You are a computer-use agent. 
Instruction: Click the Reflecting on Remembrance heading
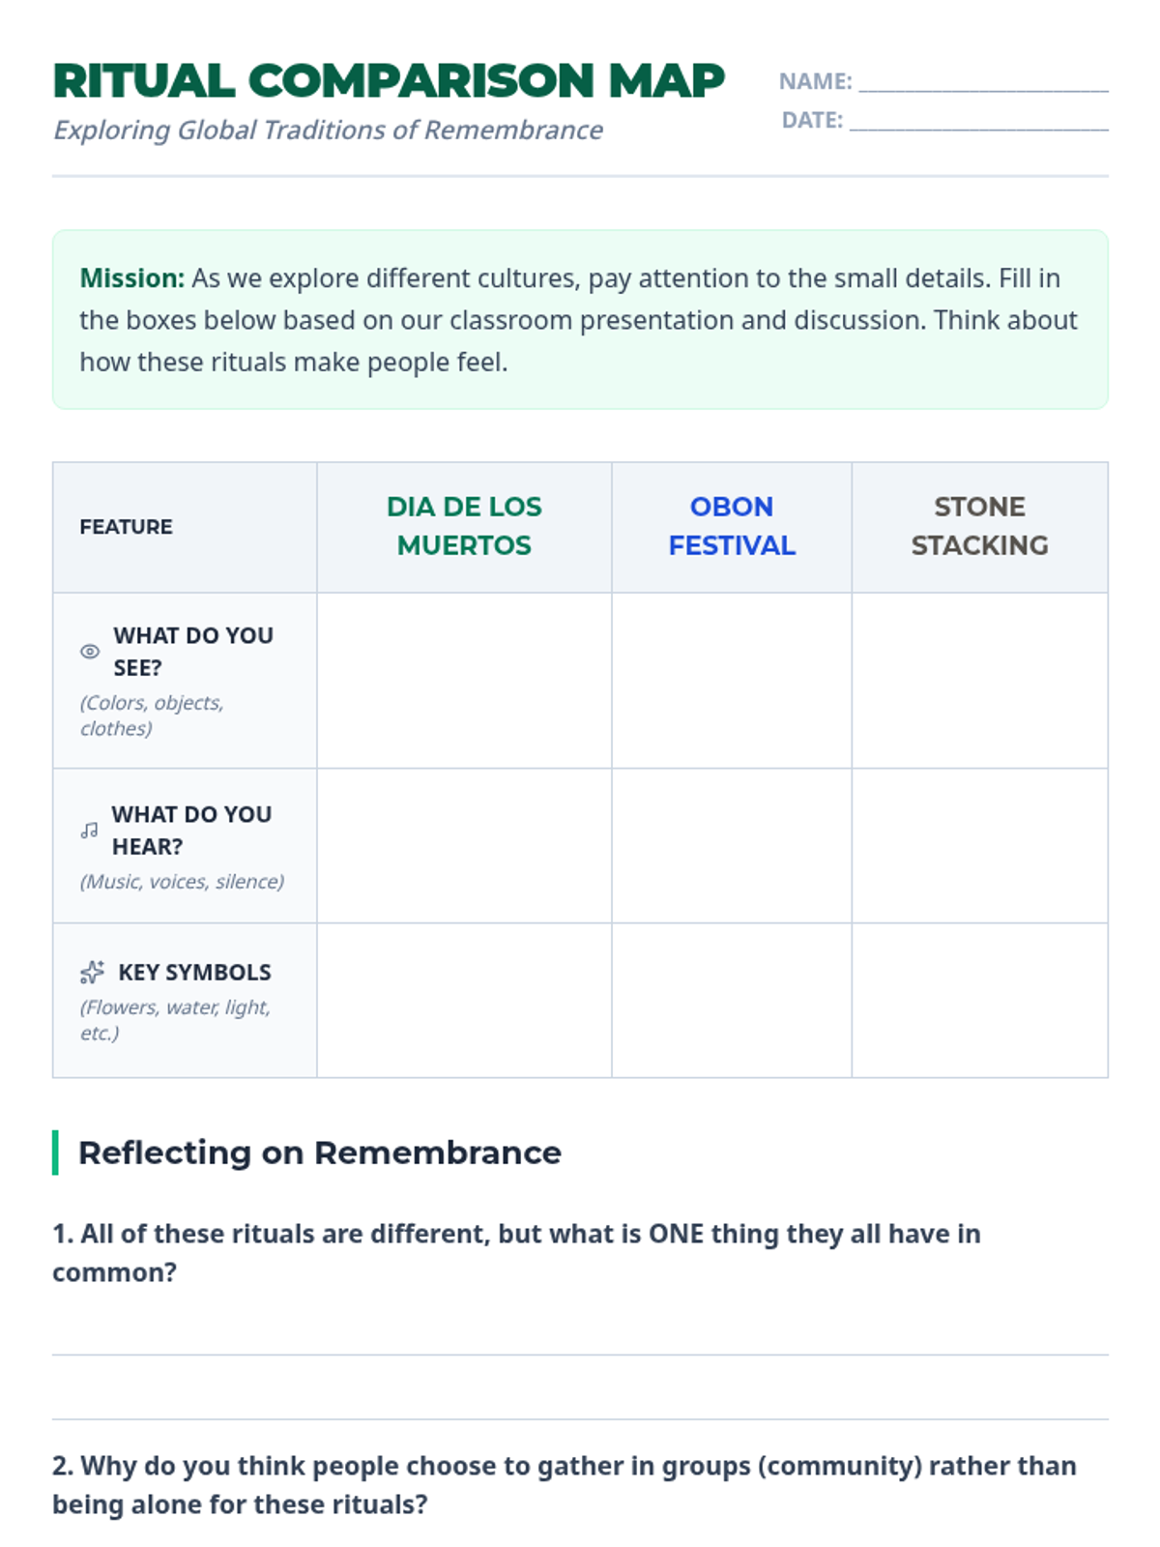319,1153
